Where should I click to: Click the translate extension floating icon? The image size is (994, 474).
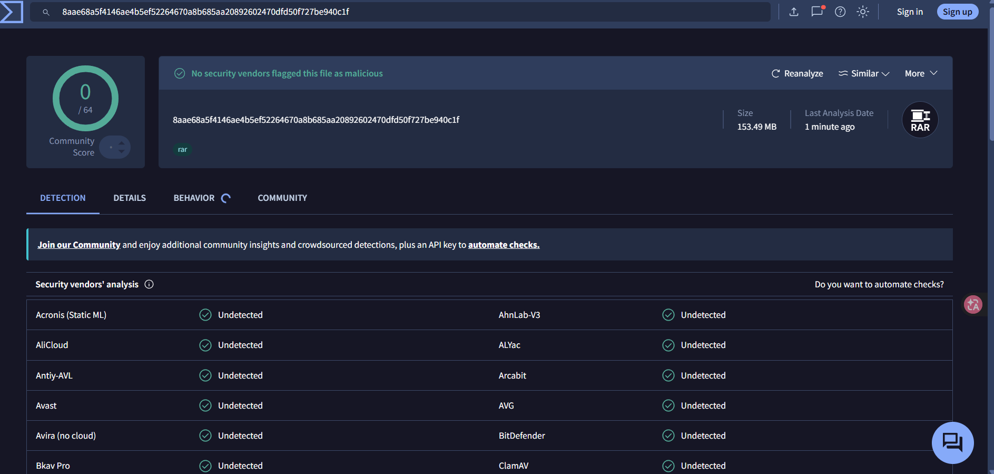(x=973, y=304)
